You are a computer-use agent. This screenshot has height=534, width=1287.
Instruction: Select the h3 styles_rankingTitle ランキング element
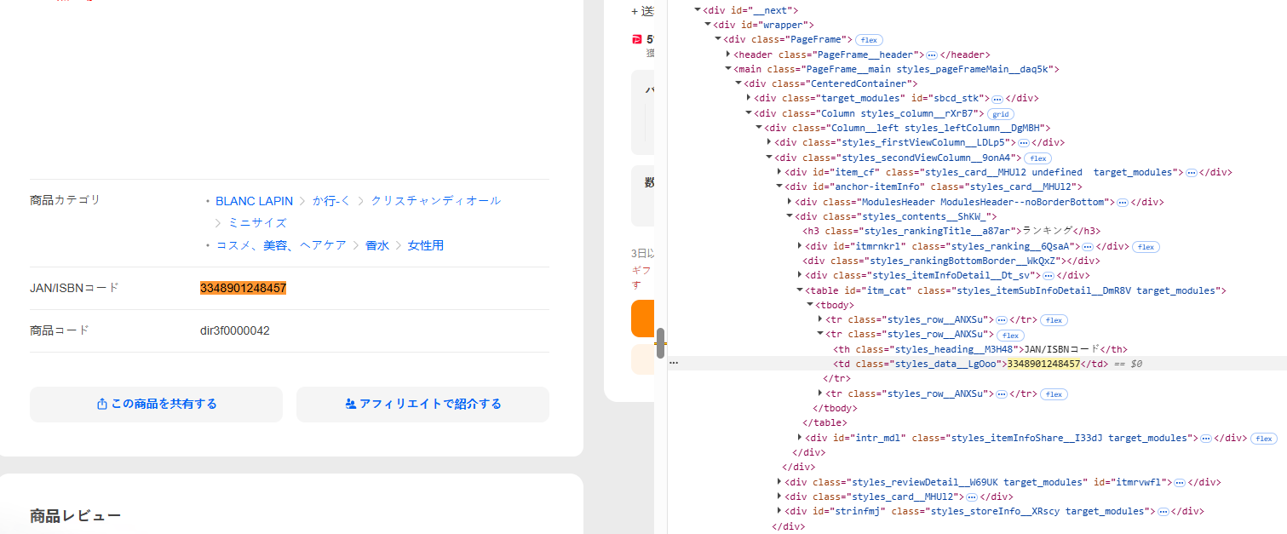pyautogui.click(x=951, y=231)
